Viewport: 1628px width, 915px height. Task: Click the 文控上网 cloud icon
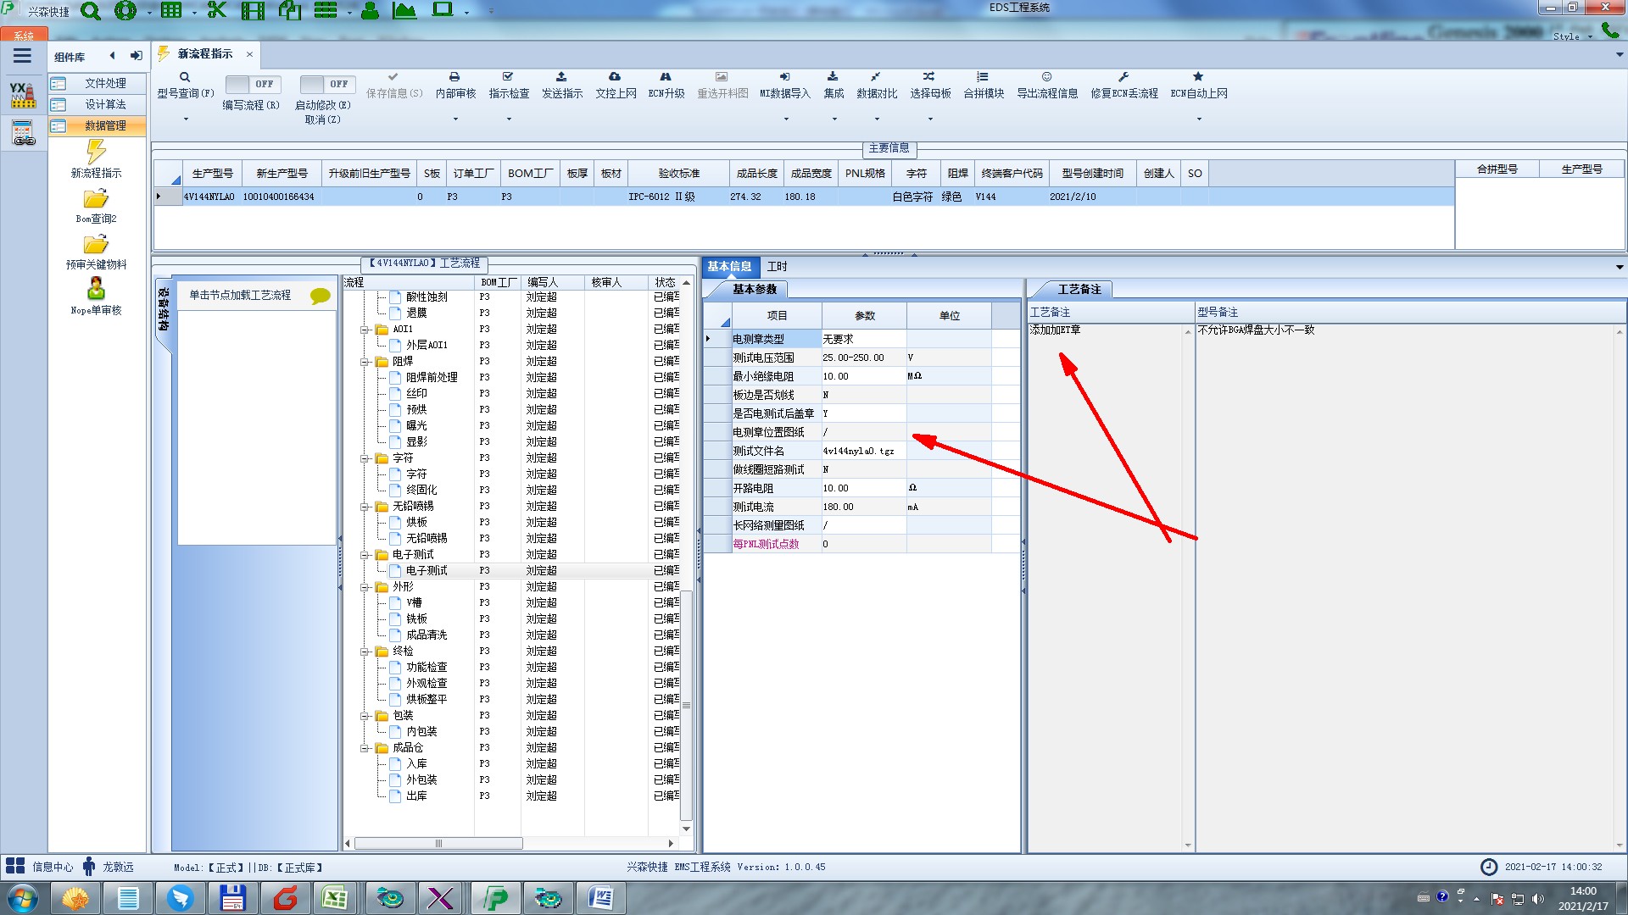[x=615, y=77]
